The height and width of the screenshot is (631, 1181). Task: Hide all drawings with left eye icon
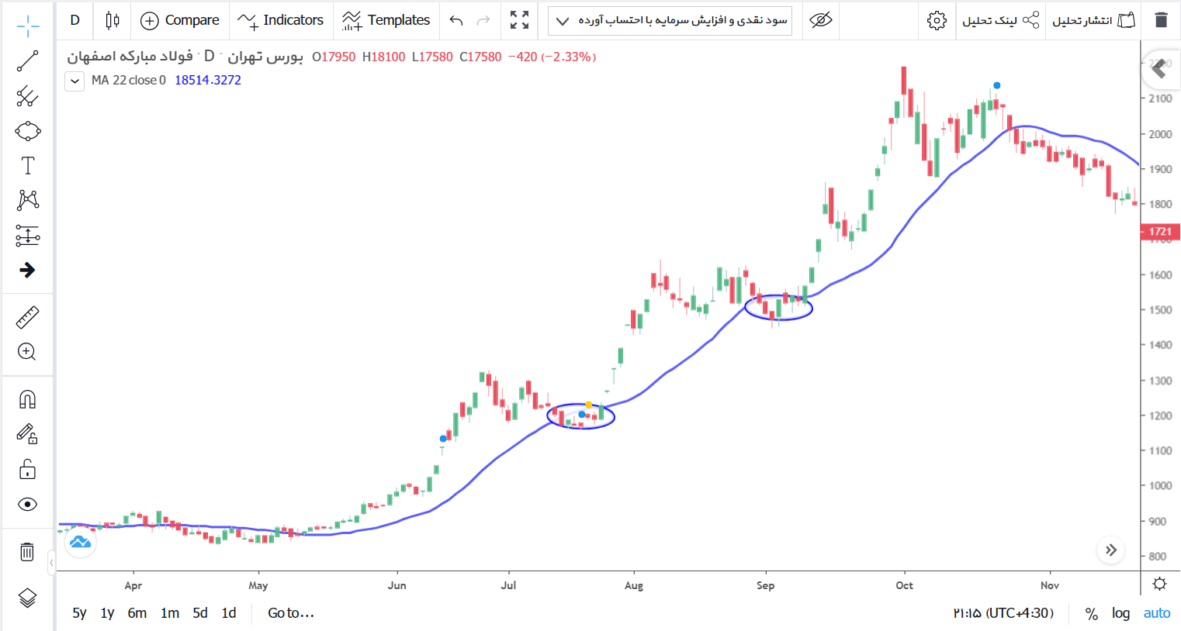point(27,505)
